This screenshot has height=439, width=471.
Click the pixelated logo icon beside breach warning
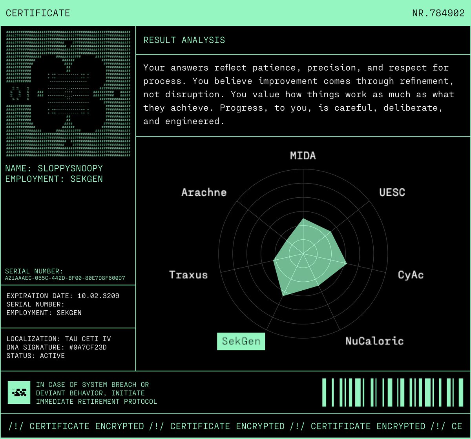tap(19, 393)
